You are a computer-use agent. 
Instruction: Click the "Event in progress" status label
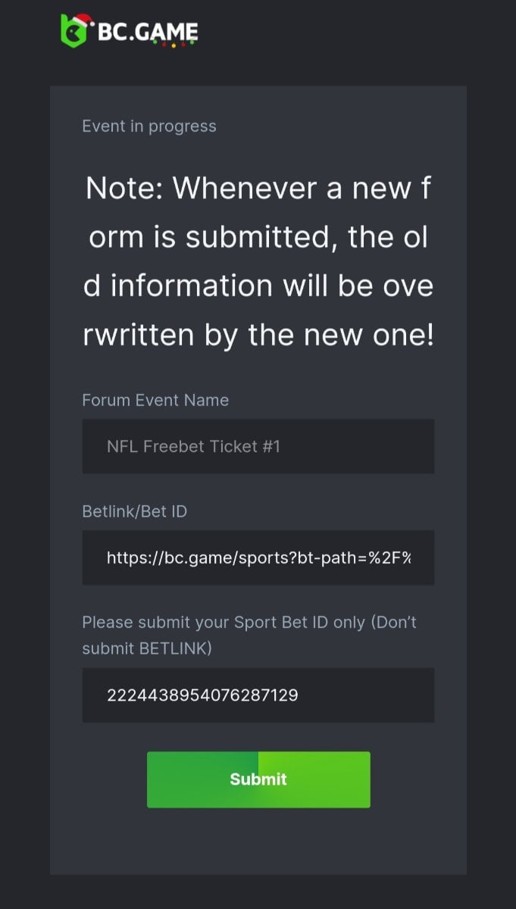tap(149, 127)
